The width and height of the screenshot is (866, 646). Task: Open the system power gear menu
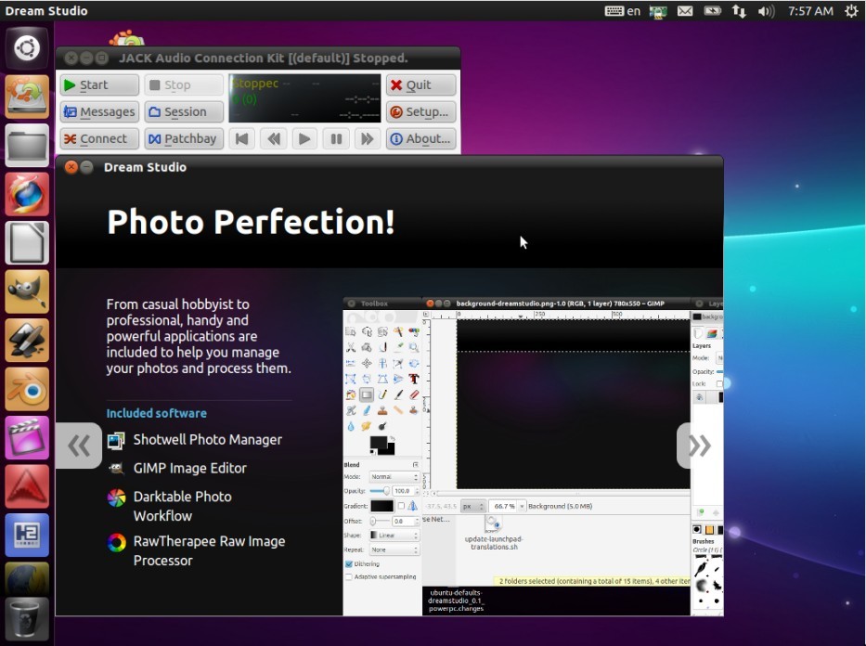tap(851, 11)
